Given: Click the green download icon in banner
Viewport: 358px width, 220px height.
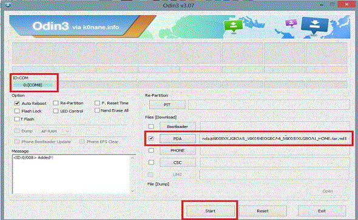Looking at the screenshot, I should 234,26.
